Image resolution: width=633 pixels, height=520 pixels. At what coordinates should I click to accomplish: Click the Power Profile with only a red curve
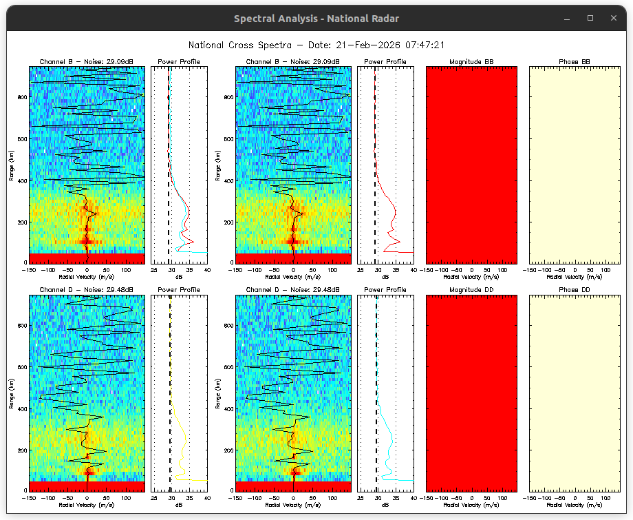[385, 164]
